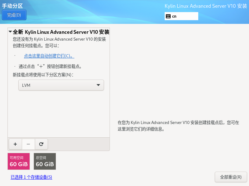Click the 可用空间 60 GiB box

(x=19, y=161)
